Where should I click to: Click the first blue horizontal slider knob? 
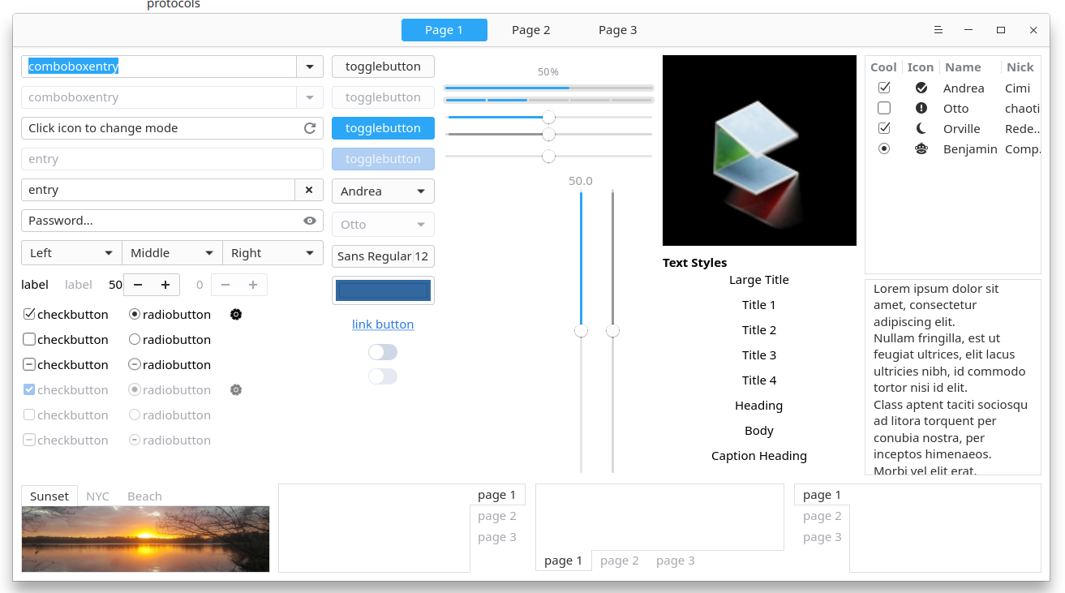coord(549,118)
